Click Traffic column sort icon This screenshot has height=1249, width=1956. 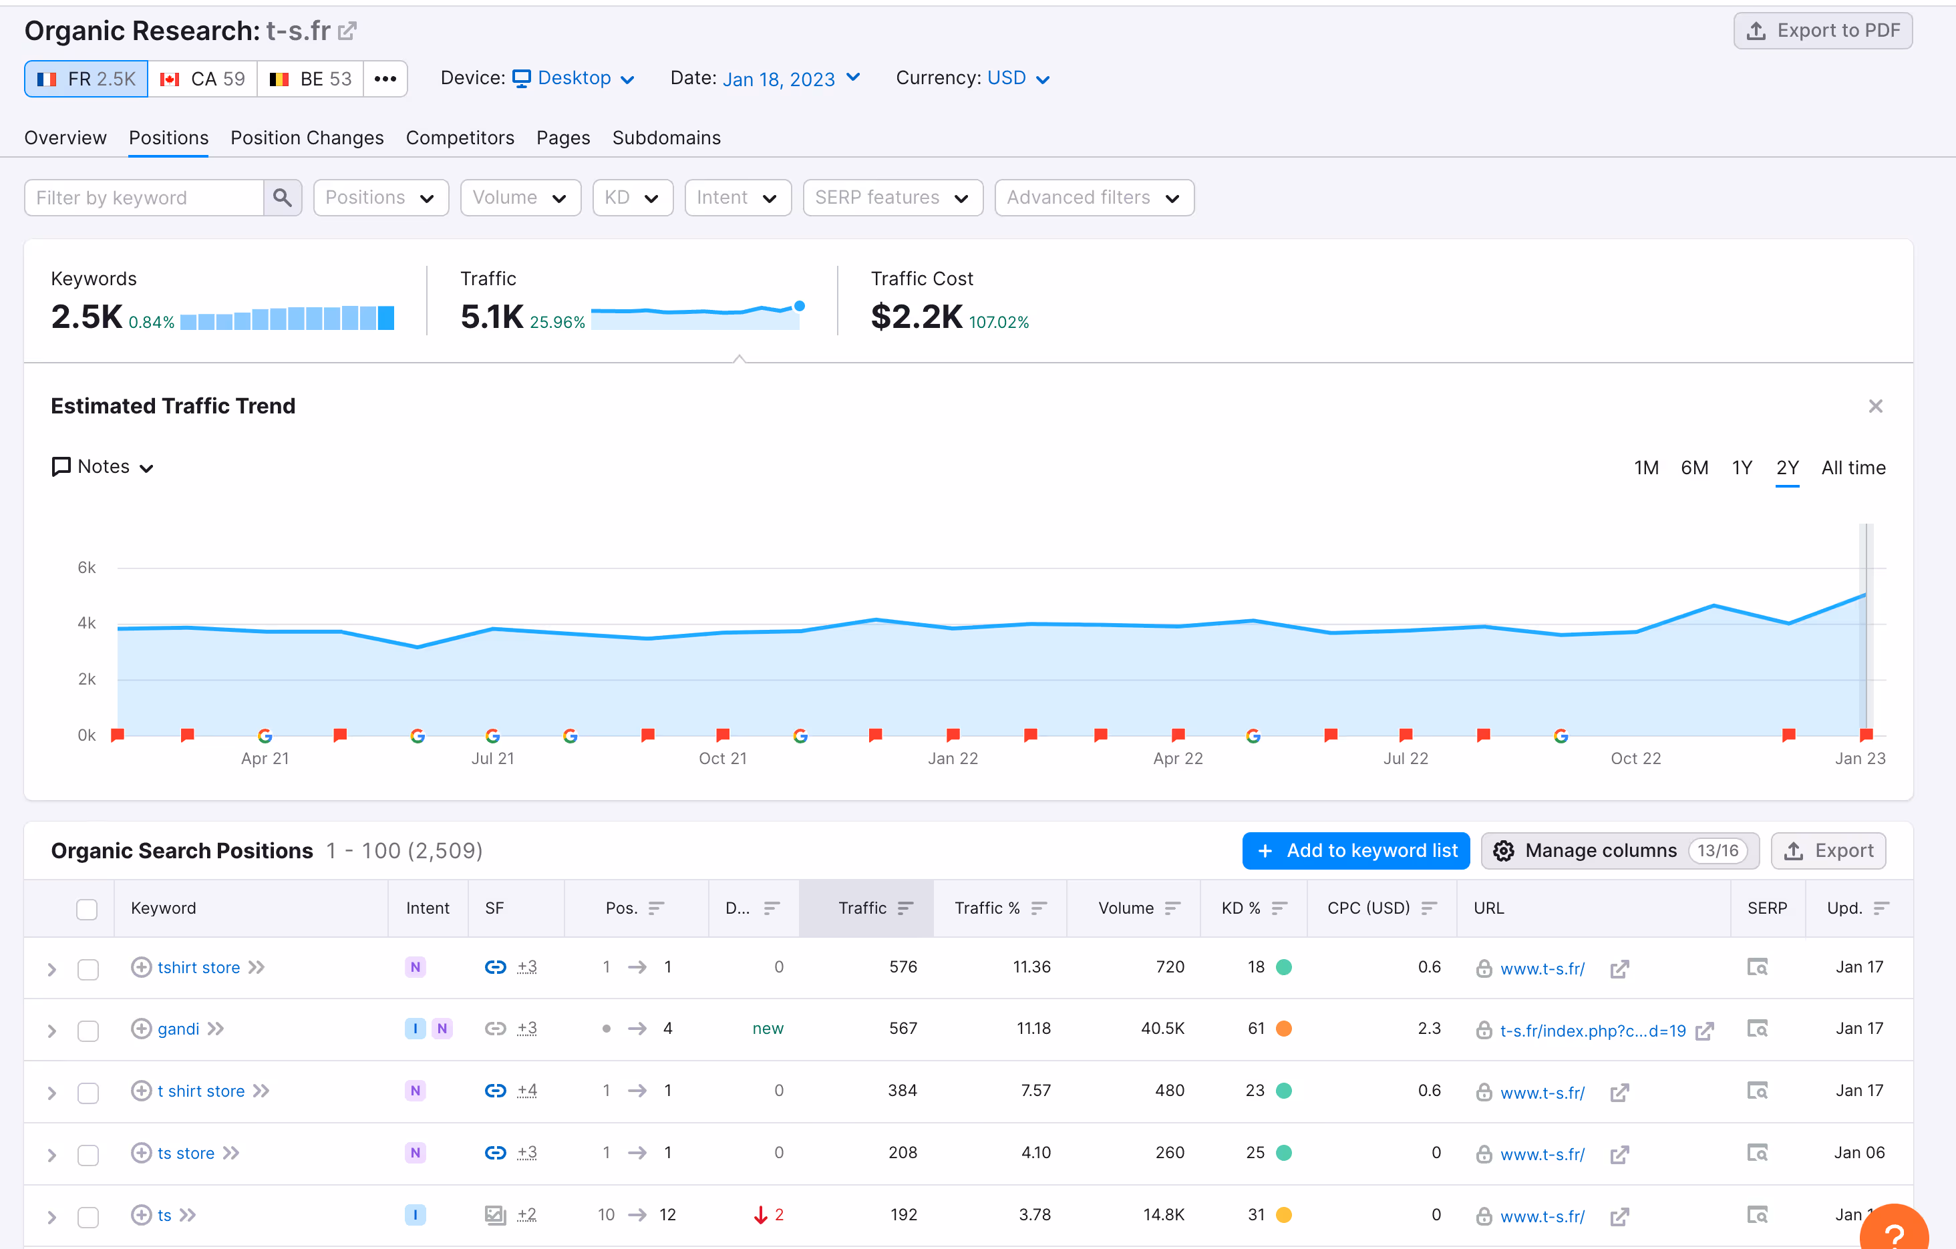906,908
